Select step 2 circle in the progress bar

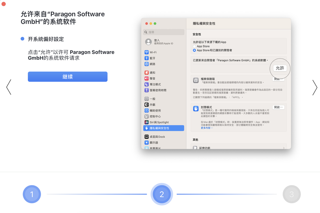[x=162, y=194]
